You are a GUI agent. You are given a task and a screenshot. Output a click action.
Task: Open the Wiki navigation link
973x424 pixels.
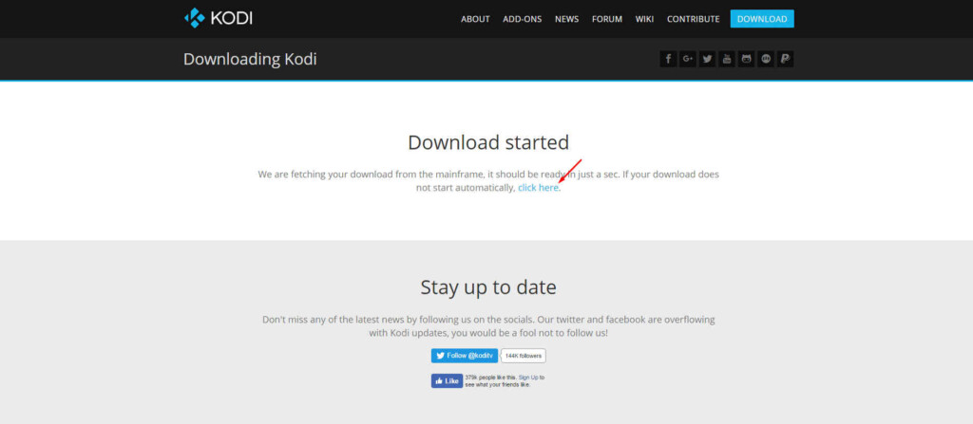pyautogui.click(x=644, y=19)
